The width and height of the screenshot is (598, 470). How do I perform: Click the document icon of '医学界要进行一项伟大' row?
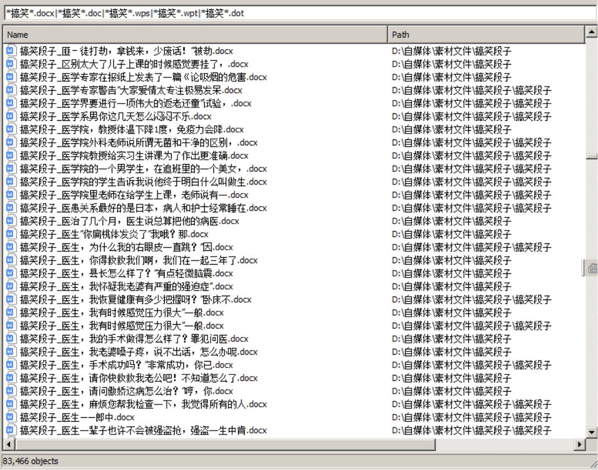(10, 103)
